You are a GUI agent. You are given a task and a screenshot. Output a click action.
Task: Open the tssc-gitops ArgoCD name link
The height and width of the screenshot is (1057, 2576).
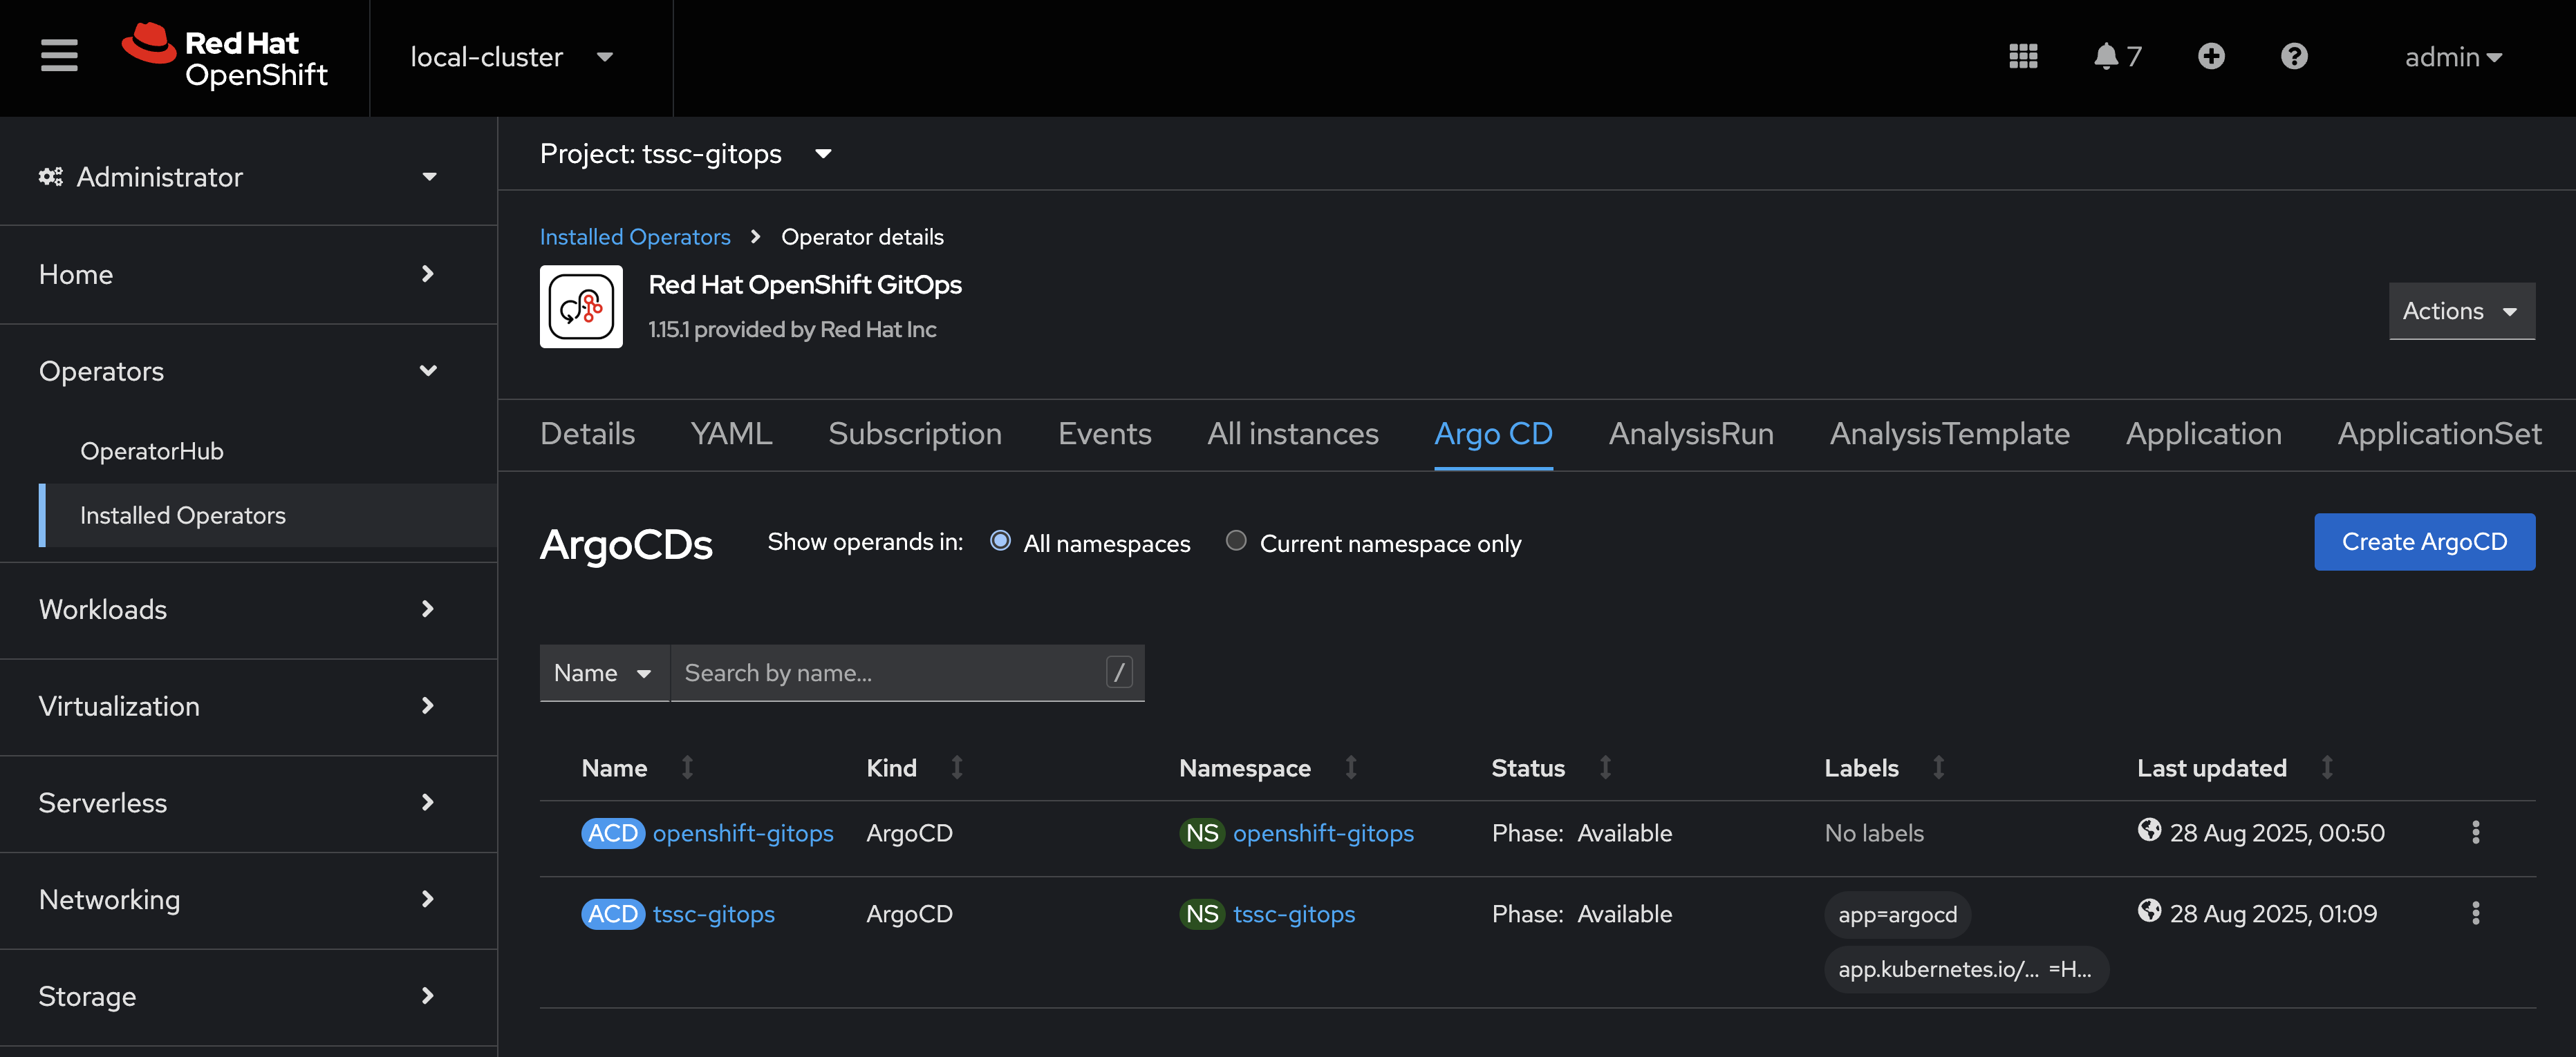tap(713, 914)
